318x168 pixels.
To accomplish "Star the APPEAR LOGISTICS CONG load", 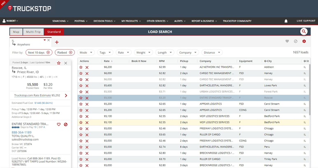I will click(81, 110).
